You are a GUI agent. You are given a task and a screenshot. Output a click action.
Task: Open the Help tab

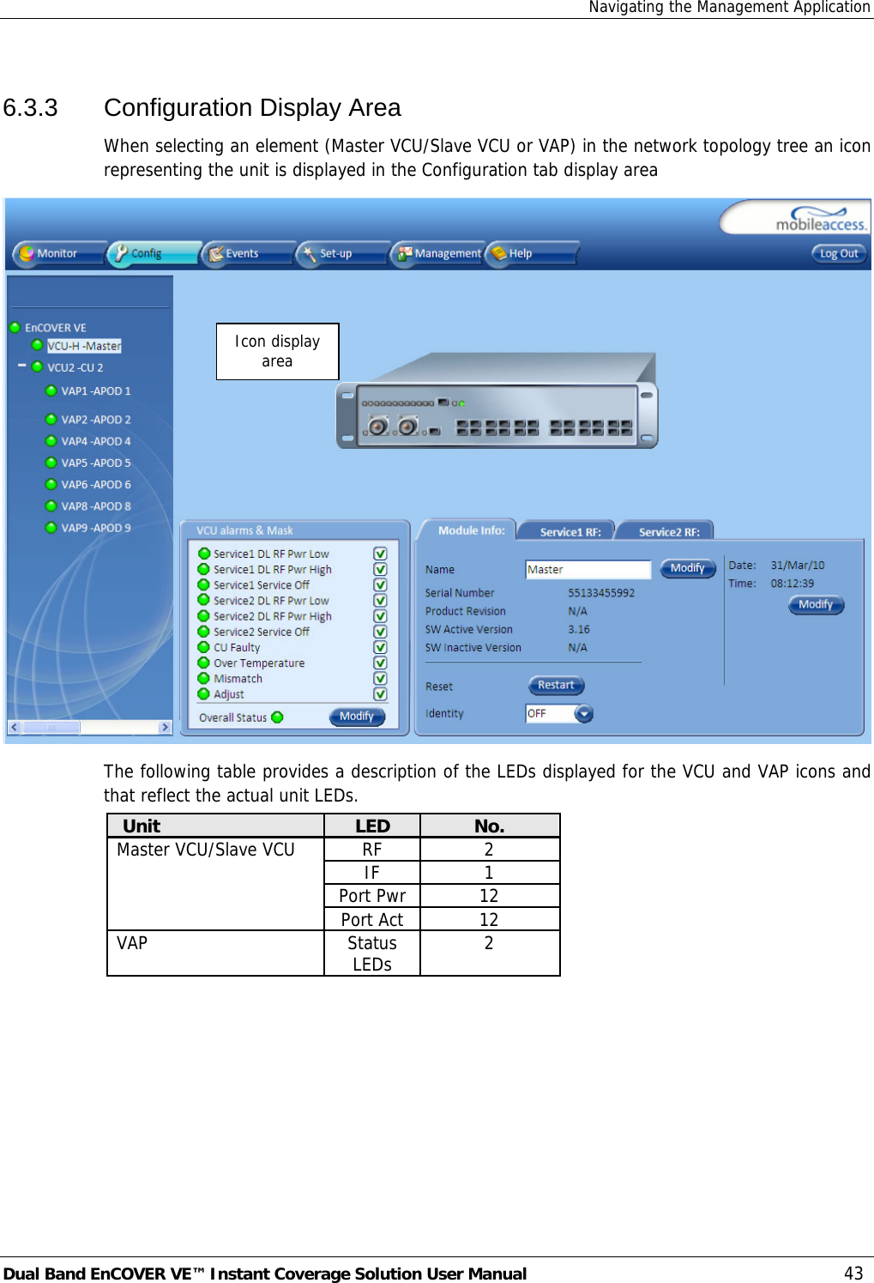pyautogui.click(x=530, y=254)
